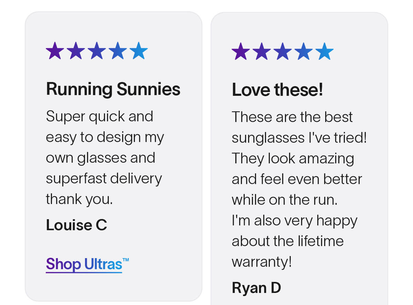Screen dimensions: 413x305
Task: Select reviewer name Louise C
Action: click(x=76, y=225)
